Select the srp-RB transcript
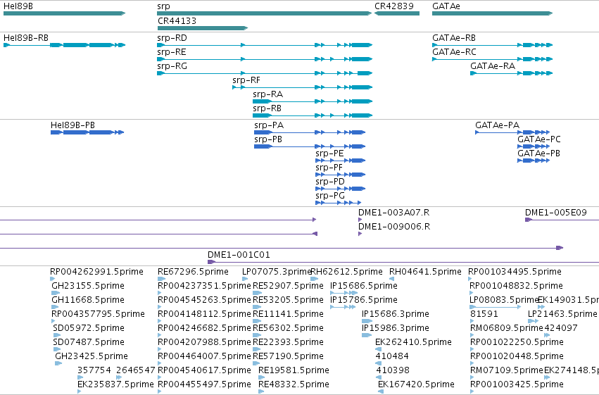 [312, 115]
